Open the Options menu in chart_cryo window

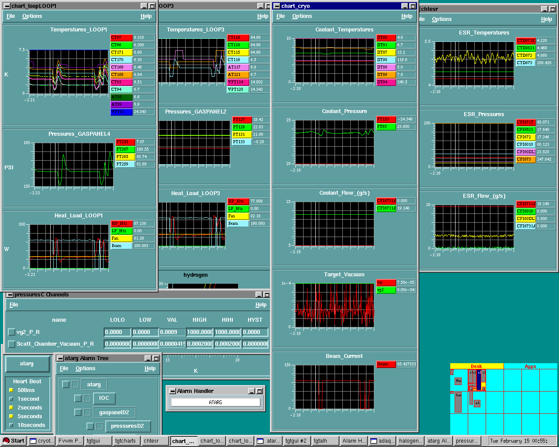[x=302, y=16]
